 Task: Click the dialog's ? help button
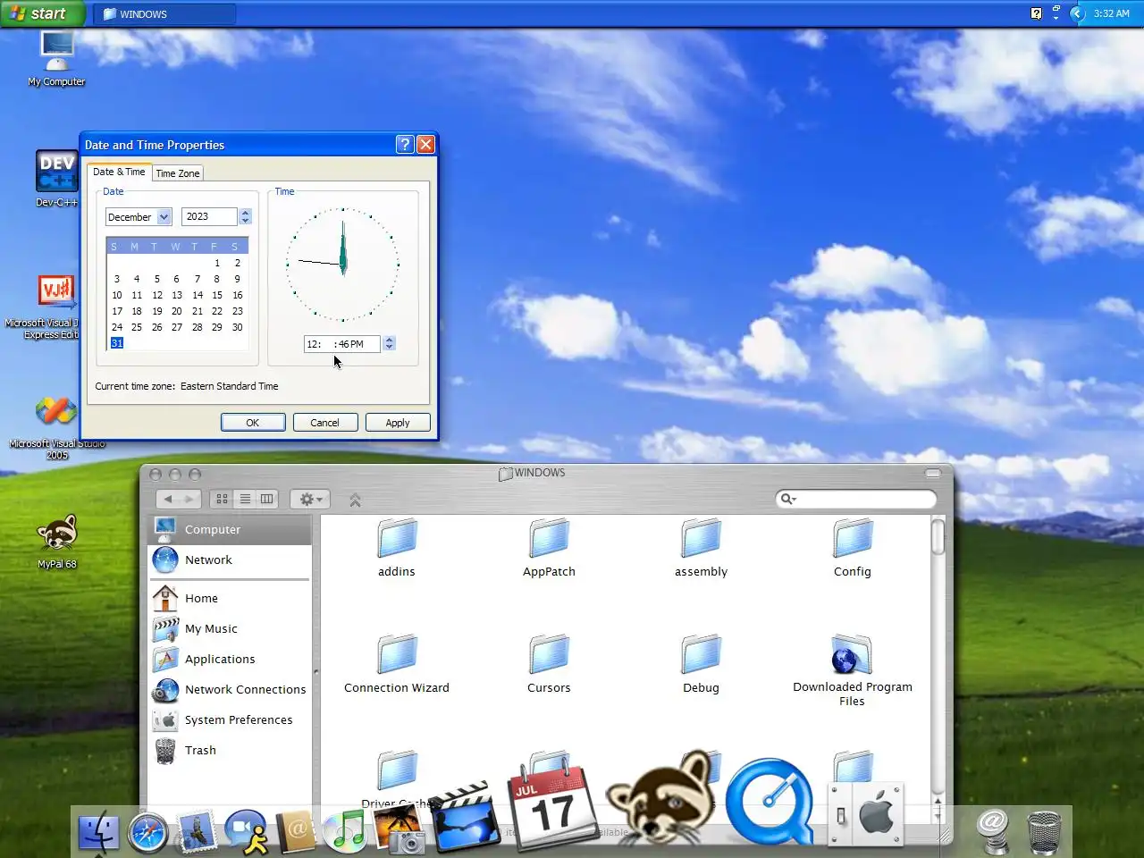(405, 144)
